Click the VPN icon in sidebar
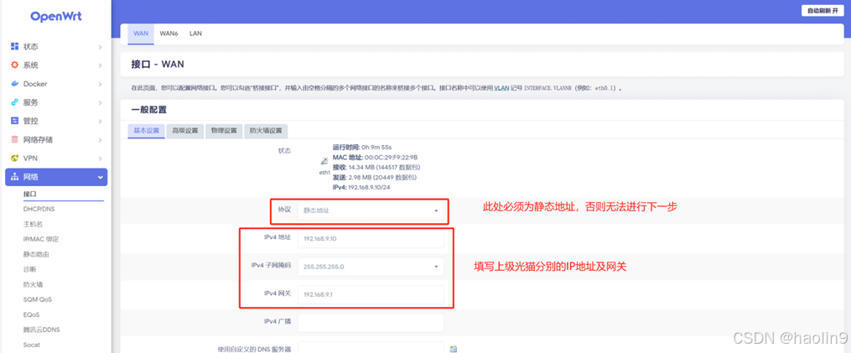This screenshot has width=851, height=353. [x=15, y=158]
